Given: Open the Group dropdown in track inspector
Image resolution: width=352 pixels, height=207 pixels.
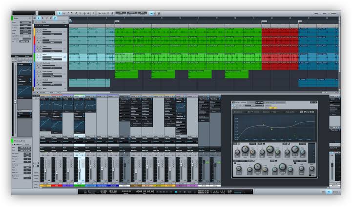Looking at the screenshot, I should click(25, 28).
